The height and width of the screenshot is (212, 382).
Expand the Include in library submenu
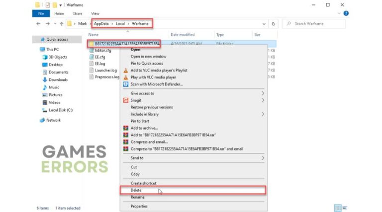193,114
